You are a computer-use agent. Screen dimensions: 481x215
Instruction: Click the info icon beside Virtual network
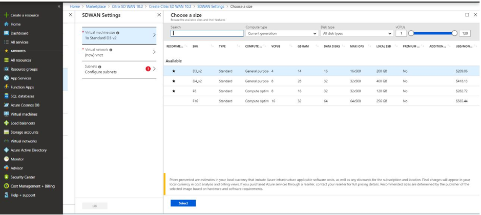[x=111, y=50]
